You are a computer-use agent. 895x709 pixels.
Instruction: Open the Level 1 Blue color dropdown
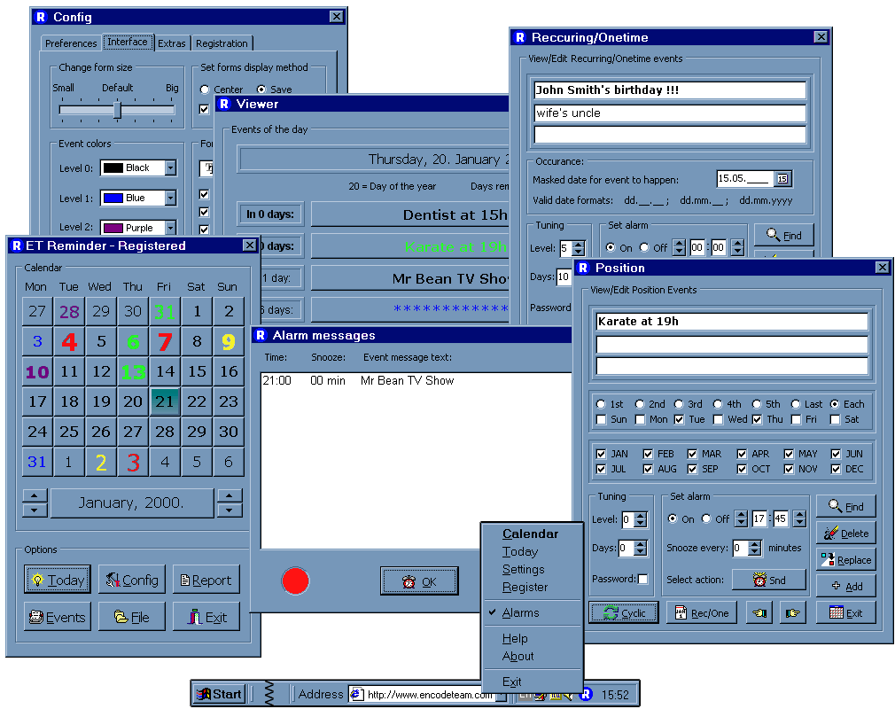170,199
